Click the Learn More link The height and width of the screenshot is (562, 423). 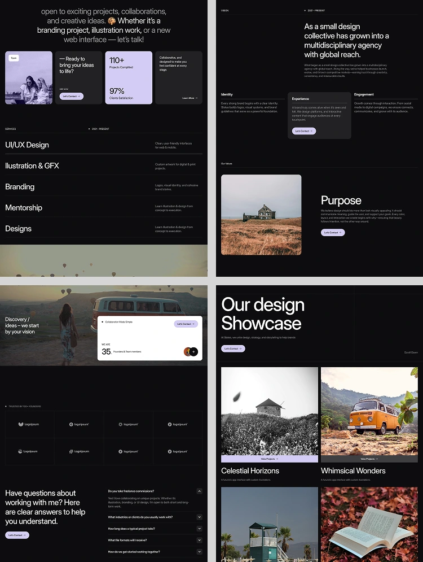click(190, 98)
